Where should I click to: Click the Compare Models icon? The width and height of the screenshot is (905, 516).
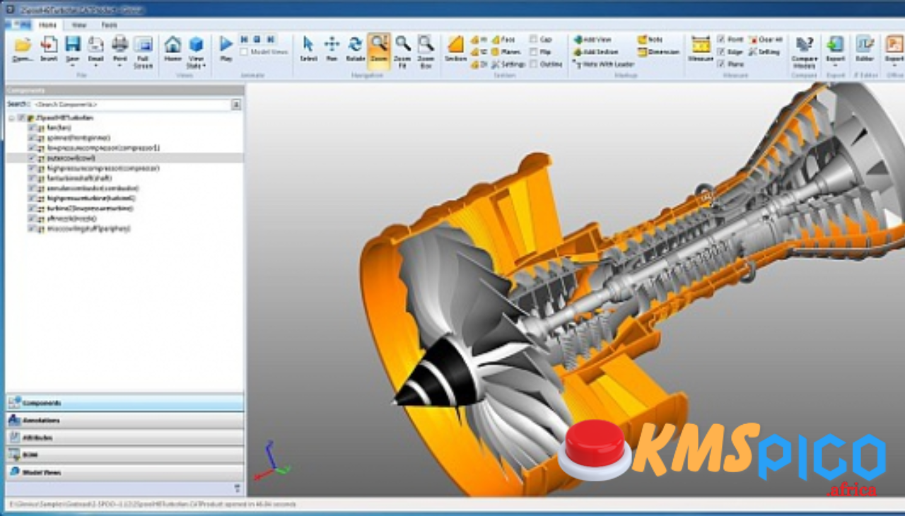(x=804, y=45)
